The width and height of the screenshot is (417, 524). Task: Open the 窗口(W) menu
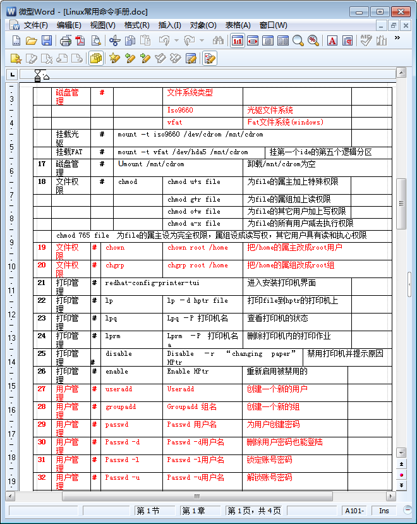click(274, 25)
